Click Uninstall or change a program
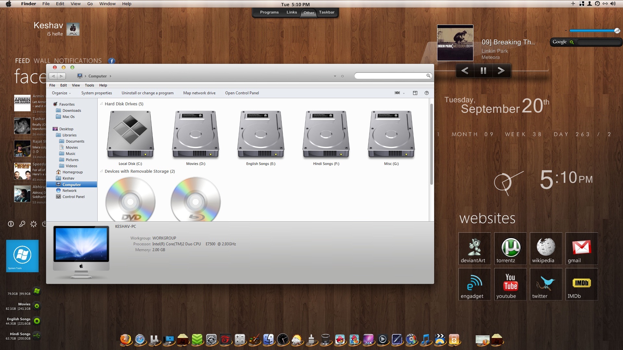The width and height of the screenshot is (623, 350). [x=147, y=93]
